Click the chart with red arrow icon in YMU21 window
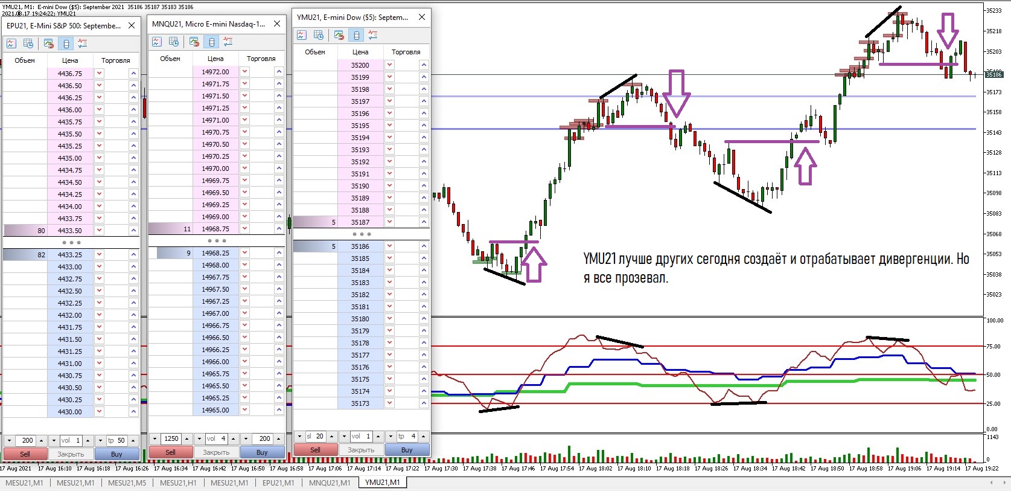Image resolution: width=1011 pixels, height=491 pixels. pyautogui.click(x=339, y=35)
